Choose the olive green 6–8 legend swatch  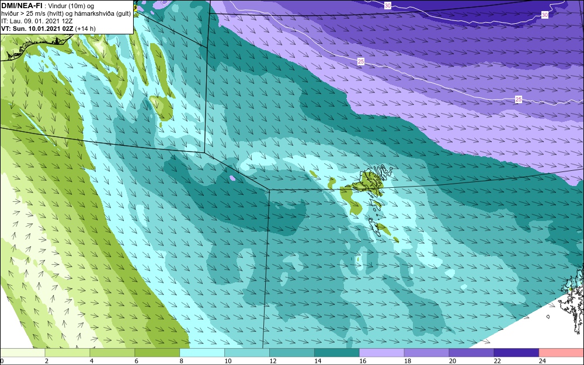[157, 353]
